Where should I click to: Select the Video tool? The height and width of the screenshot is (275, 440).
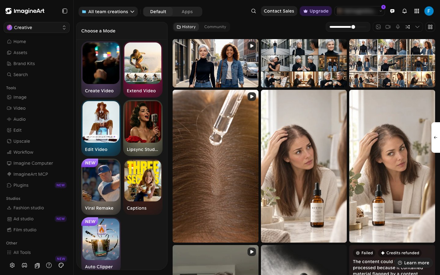37,108
